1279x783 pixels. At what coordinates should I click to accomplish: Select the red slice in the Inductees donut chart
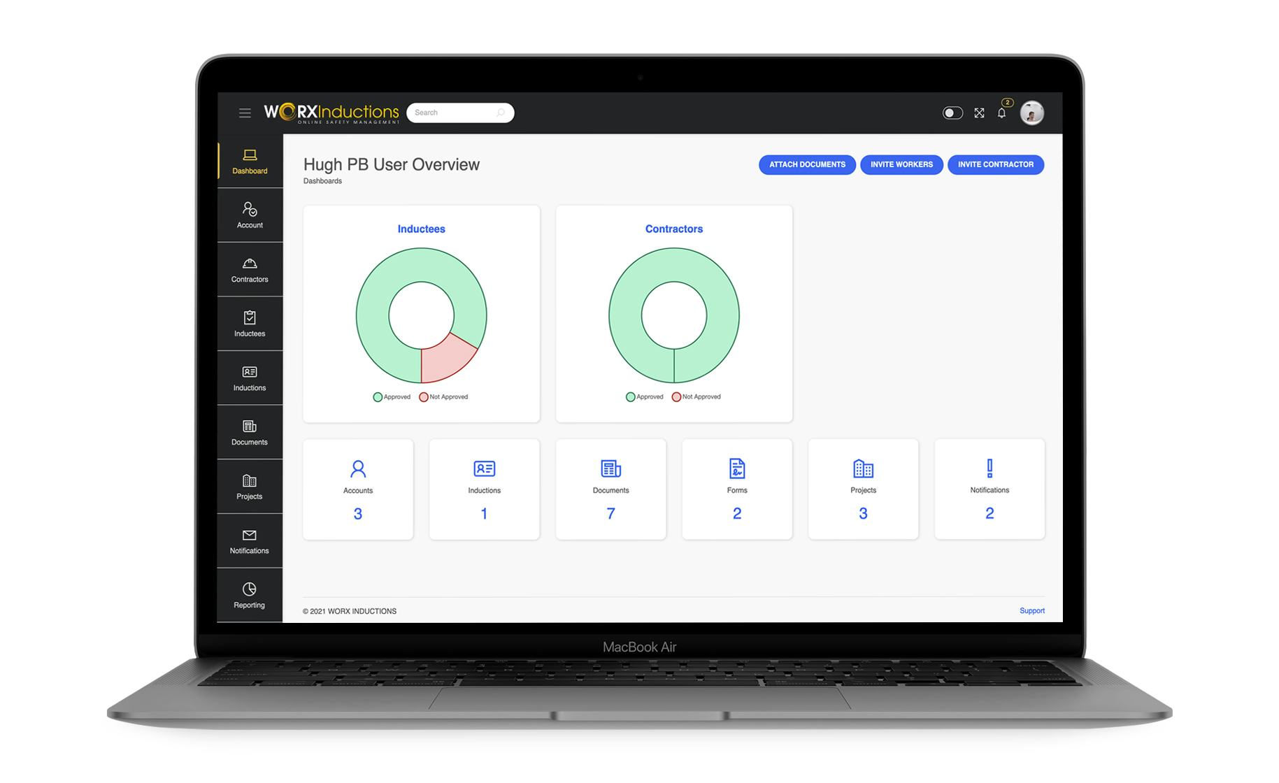(x=451, y=361)
